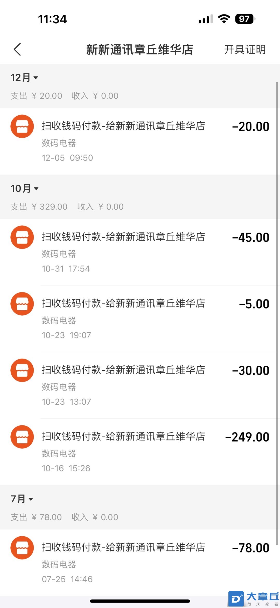Expand the 12月 month dropdown
The width and height of the screenshot is (280, 608).
24,77
